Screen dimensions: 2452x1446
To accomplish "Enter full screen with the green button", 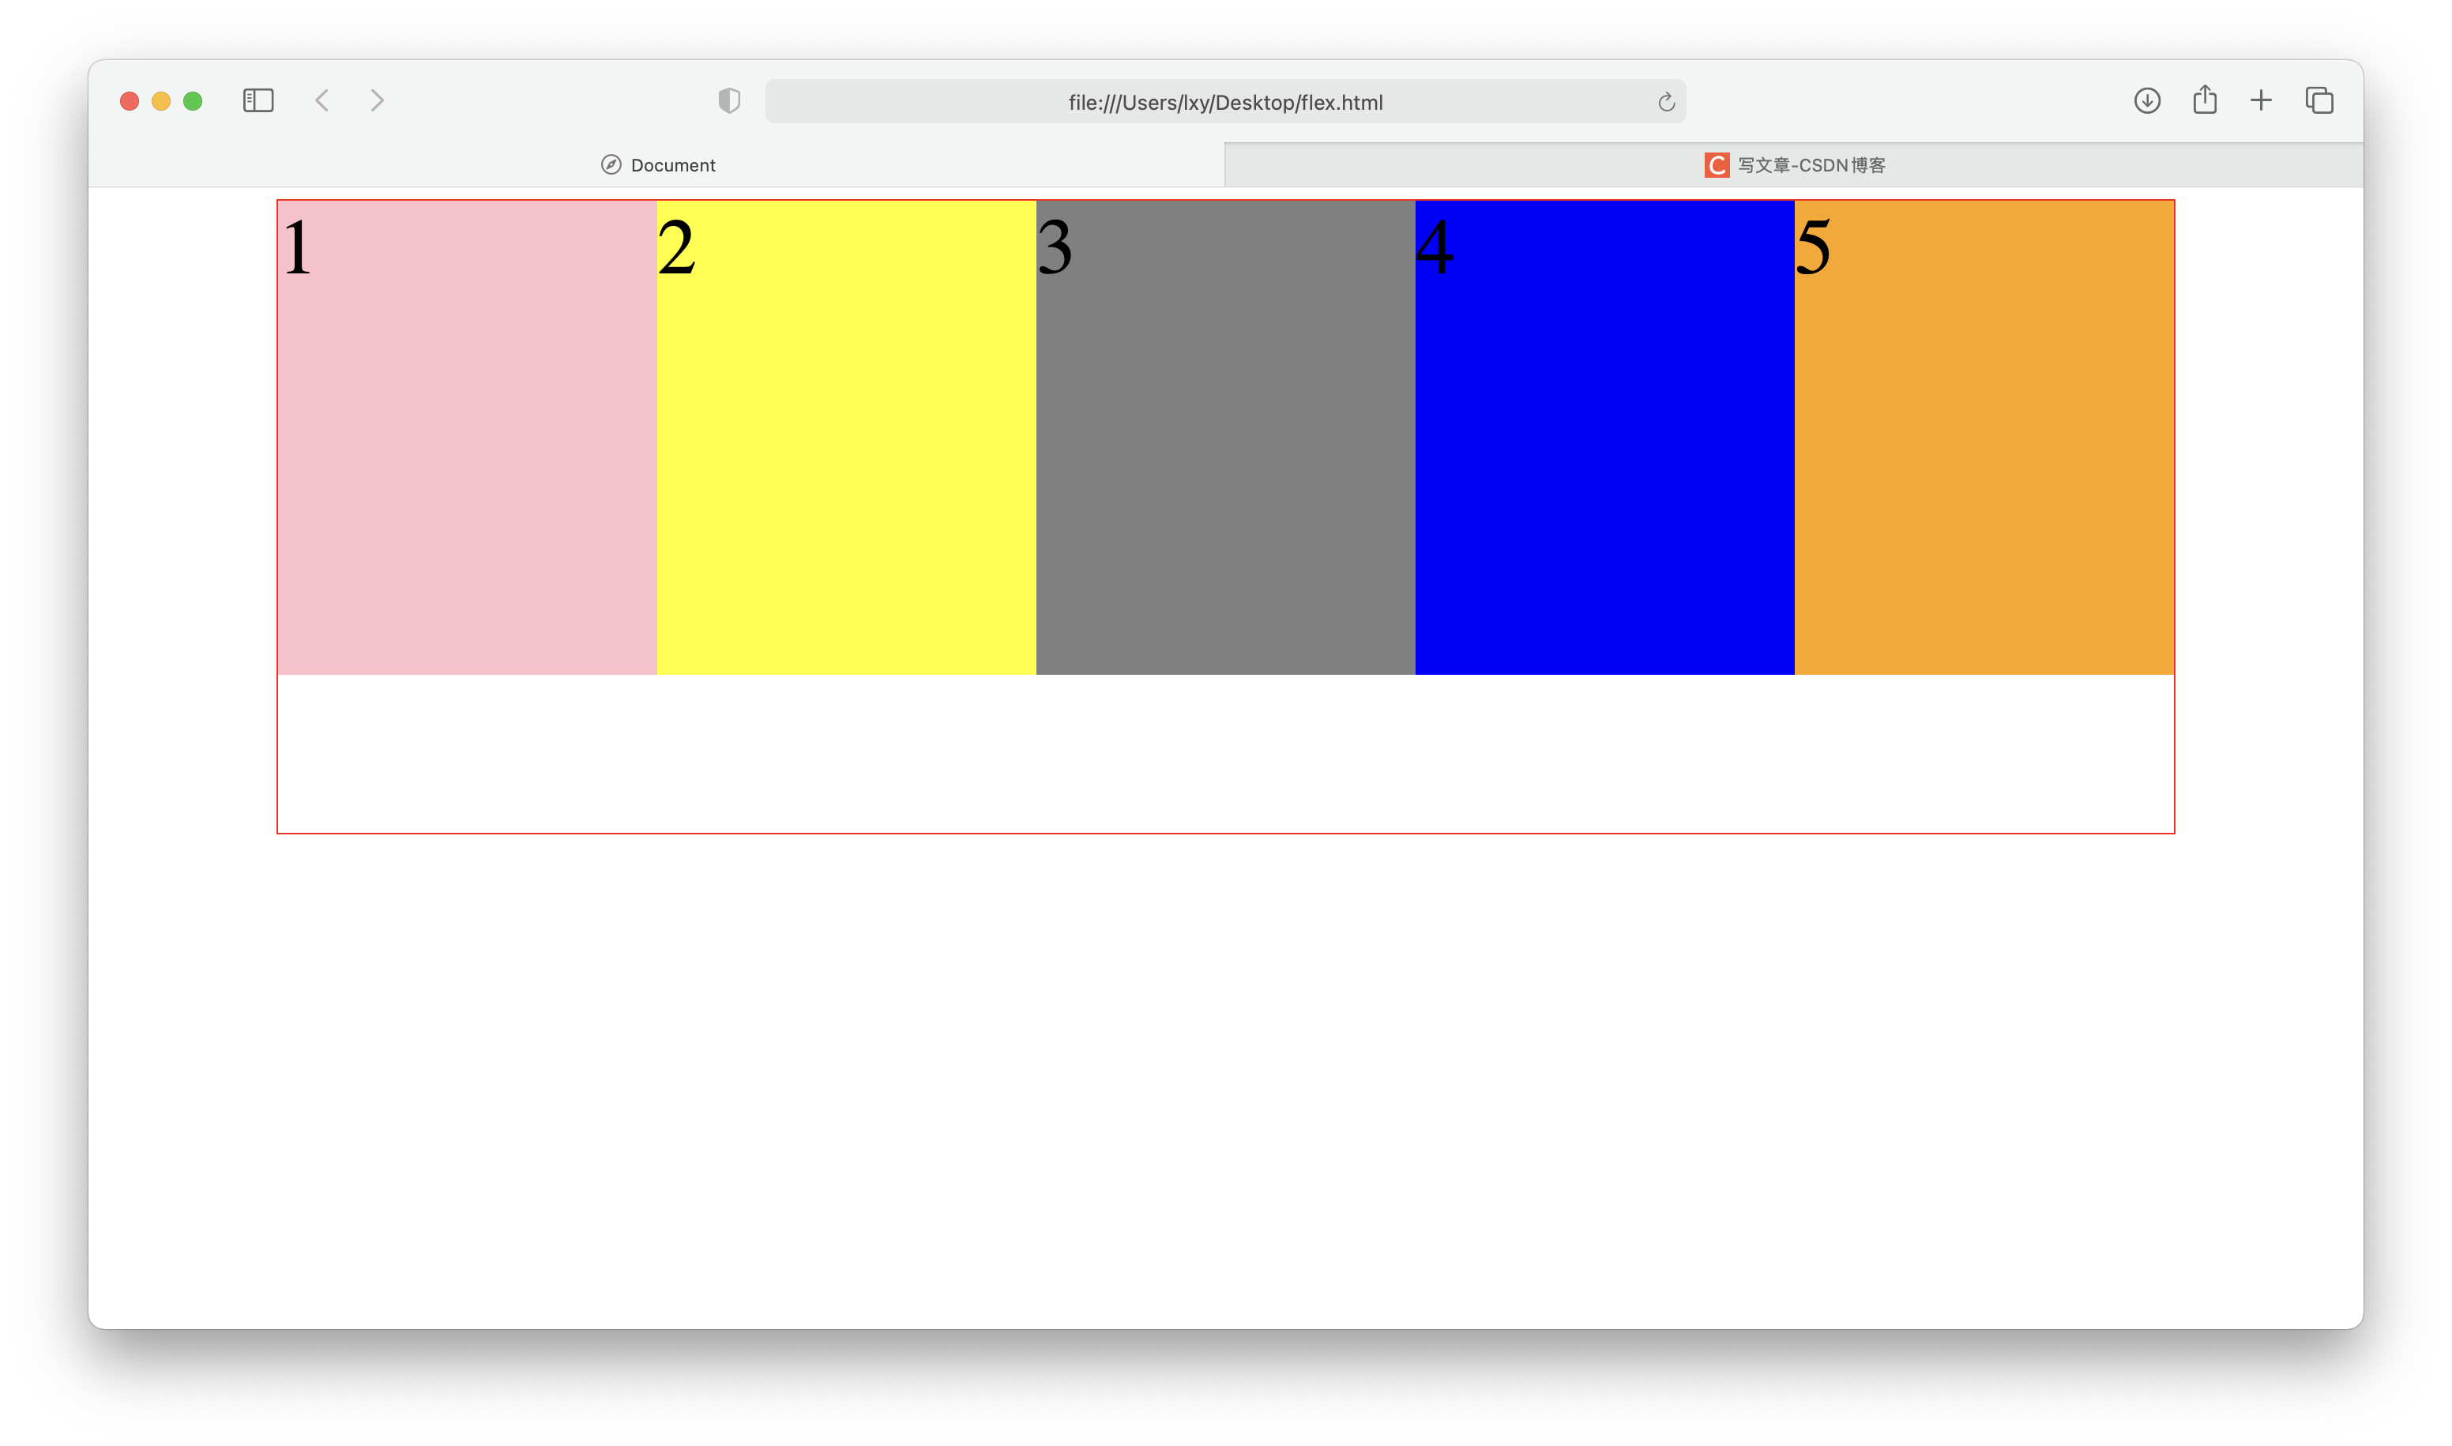I will point(193,101).
